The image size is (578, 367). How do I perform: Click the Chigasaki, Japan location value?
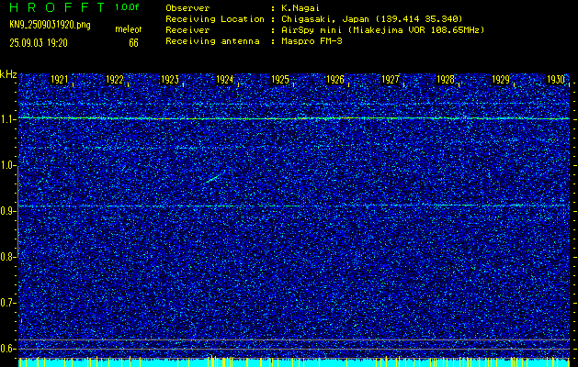372,19
